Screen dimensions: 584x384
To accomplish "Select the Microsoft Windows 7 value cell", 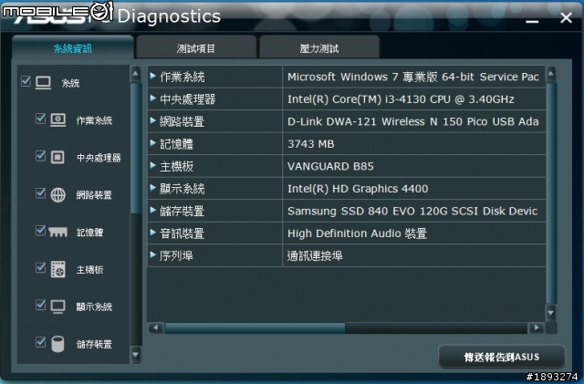I will (x=413, y=77).
